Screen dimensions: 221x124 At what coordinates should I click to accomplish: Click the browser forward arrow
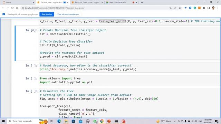pos(8,8)
